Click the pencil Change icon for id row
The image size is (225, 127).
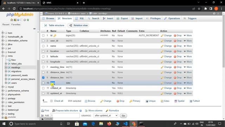click(x=162, y=36)
